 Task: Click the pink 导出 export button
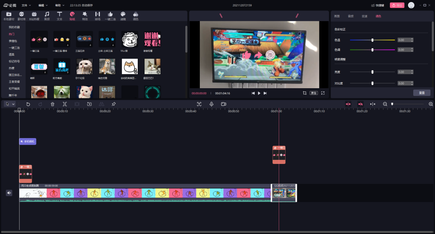click(x=397, y=5)
